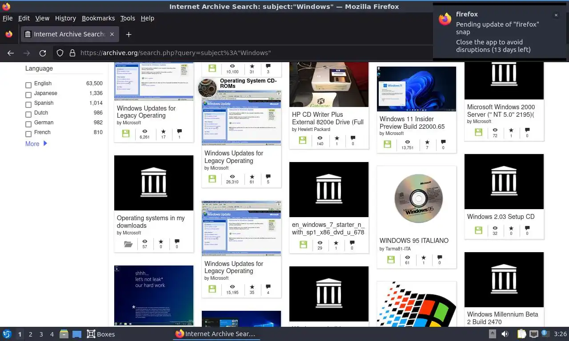This screenshot has width=569, height=341.
Task: Check the German language filter
Action: click(x=28, y=124)
